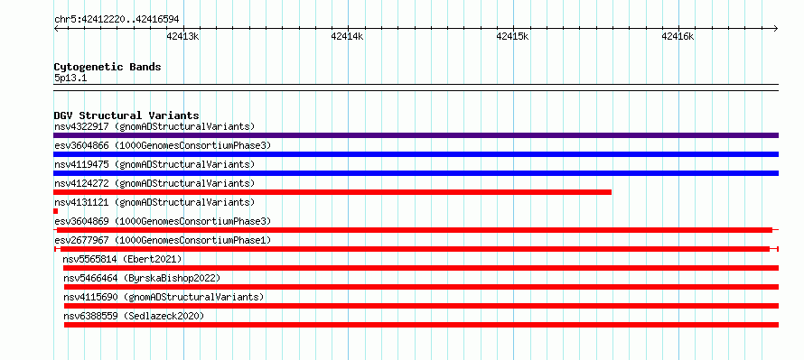The image size is (804, 360).
Task: Open the nsv6388559 Sedlazeck2020 label
Action: [x=134, y=316]
